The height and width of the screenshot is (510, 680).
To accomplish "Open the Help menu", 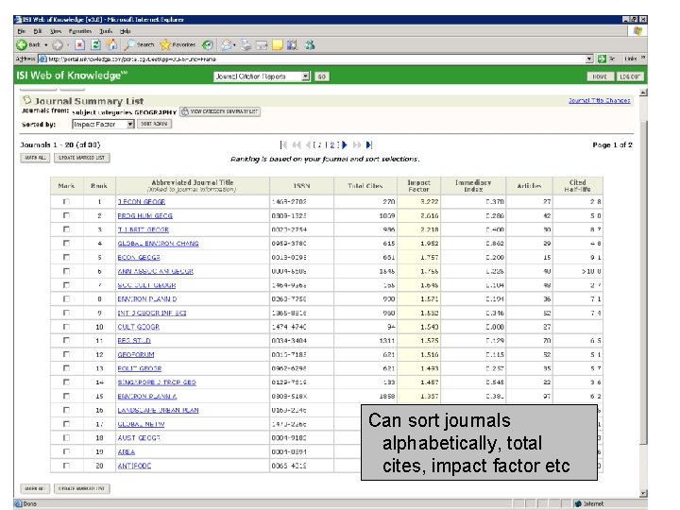I will pos(126,31).
